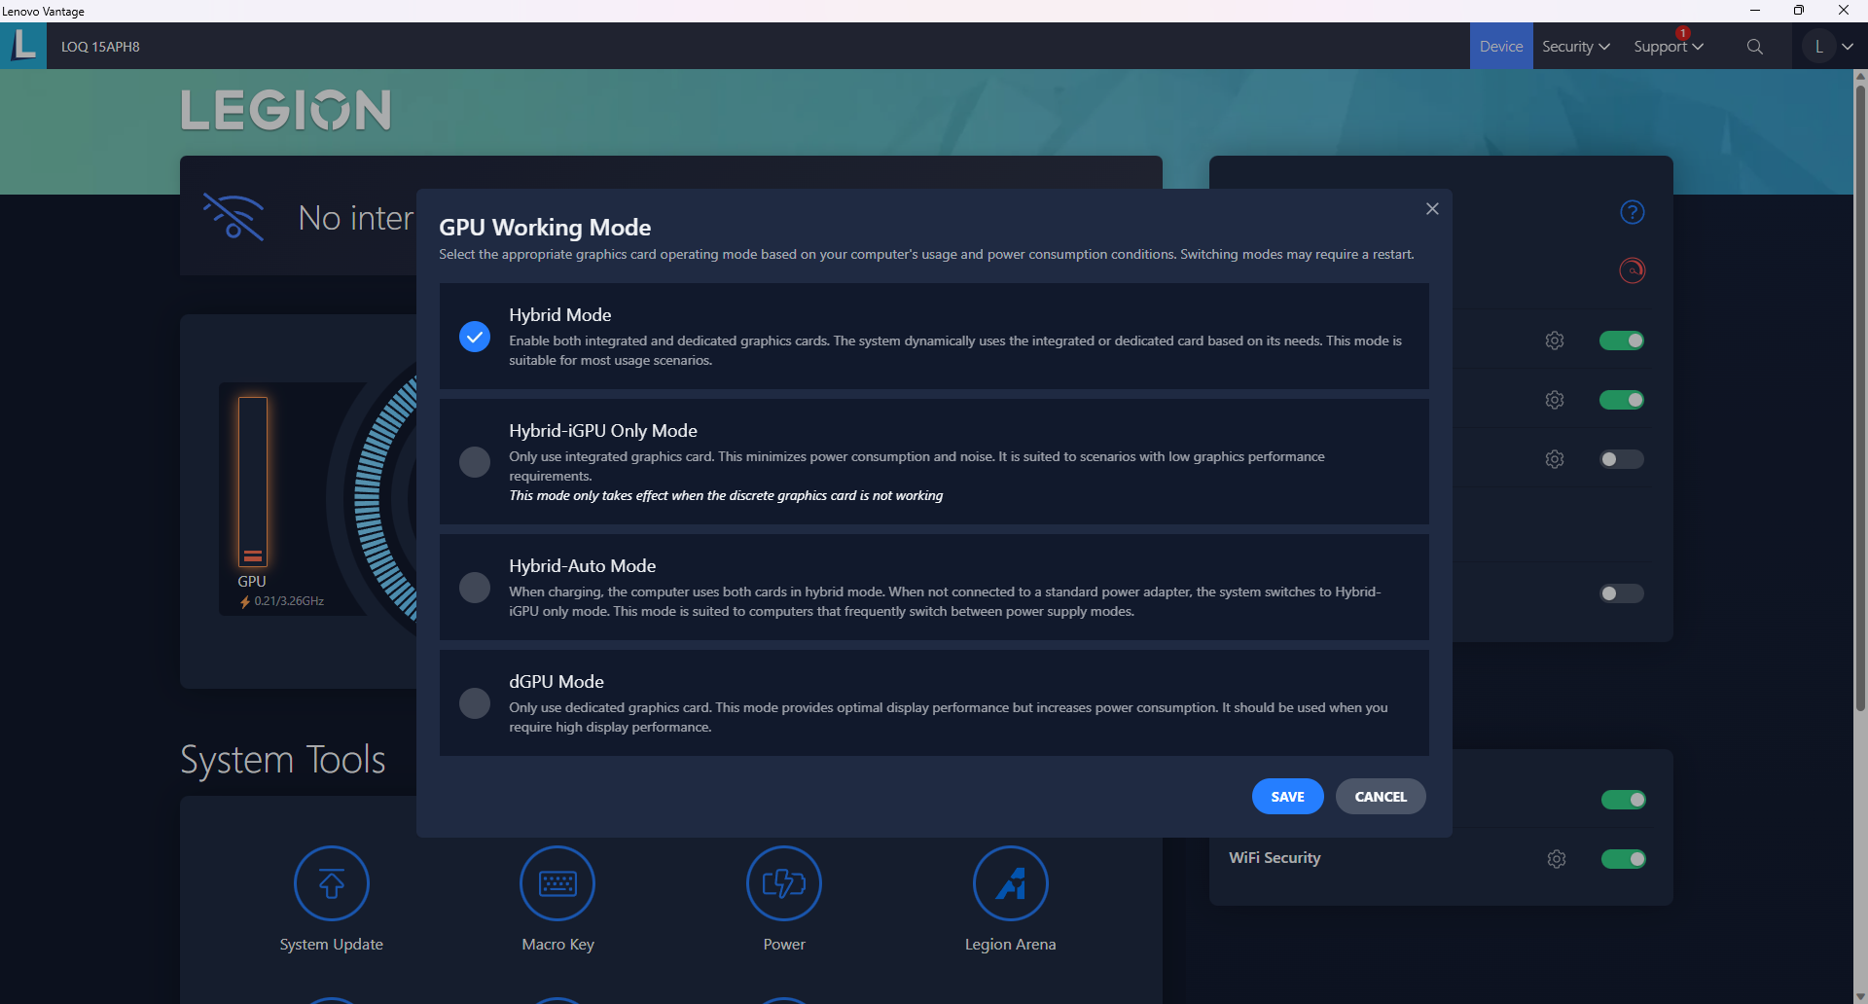Click the vertical page scrollbar
The width and height of the screenshot is (1868, 1004).
click(x=1860, y=399)
